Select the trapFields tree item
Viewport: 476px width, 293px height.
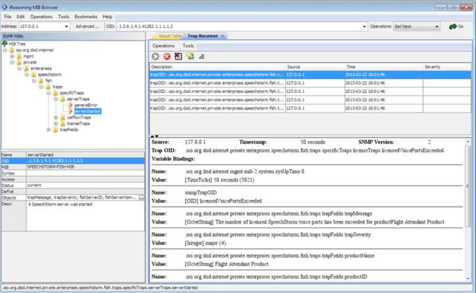point(69,130)
